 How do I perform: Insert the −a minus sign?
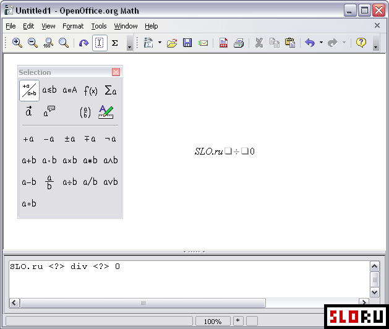(x=49, y=139)
